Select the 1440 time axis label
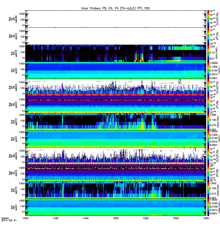The image size is (220, 235). 86,218
